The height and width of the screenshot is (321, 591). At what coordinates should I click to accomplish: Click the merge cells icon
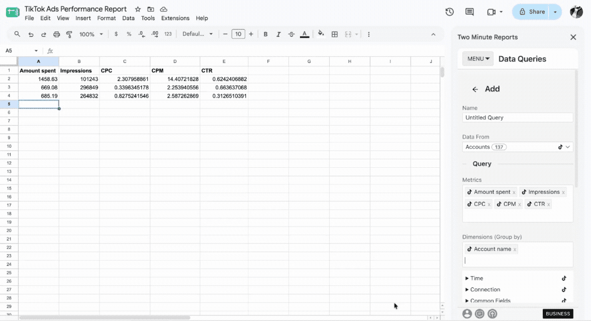(x=348, y=34)
